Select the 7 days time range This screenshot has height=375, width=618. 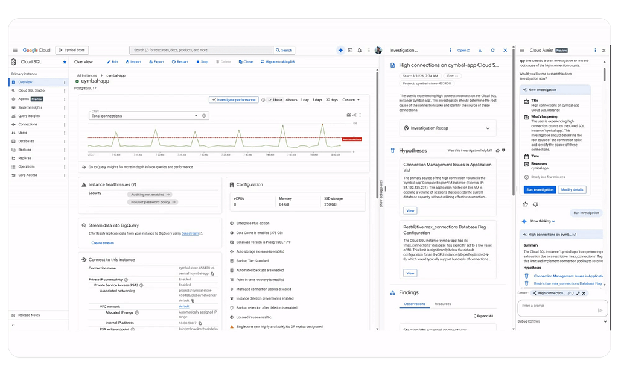[317, 100]
